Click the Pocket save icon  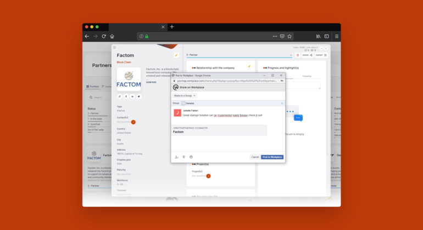(x=282, y=36)
